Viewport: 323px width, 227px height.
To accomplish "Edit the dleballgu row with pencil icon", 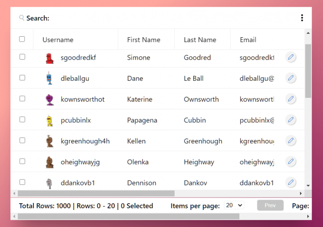I will (291, 78).
